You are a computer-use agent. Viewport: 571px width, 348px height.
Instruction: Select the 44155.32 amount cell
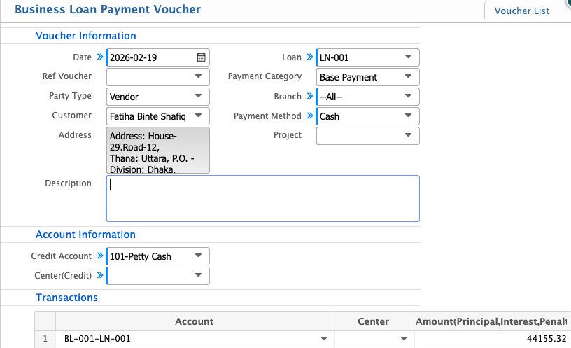492,339
